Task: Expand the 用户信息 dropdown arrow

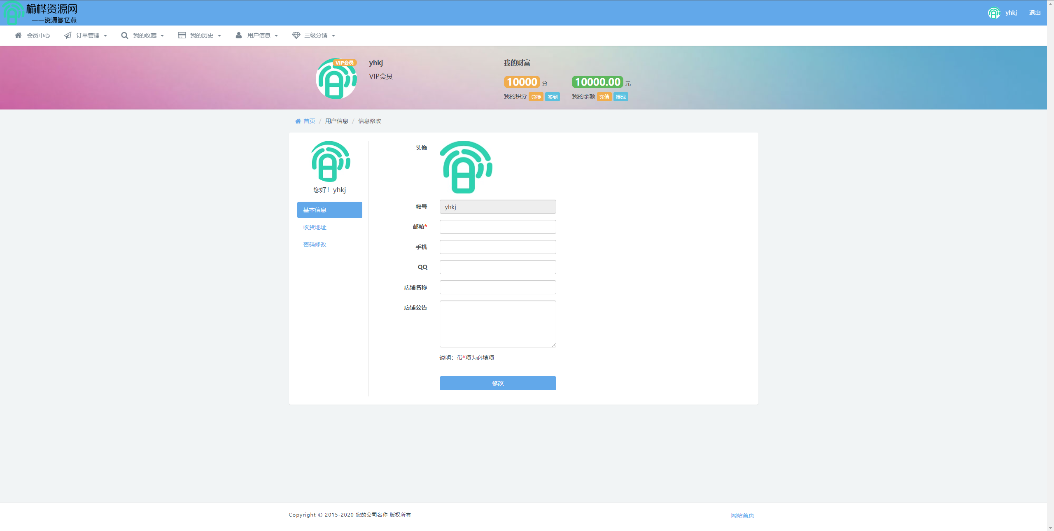Action: click(x=276, y=36)
